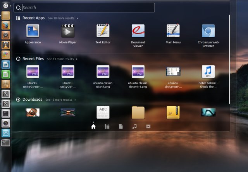Click the Recent Apps section heading
Image resolution: width=248 pixels, height=172 pixels.
(34, 18)
